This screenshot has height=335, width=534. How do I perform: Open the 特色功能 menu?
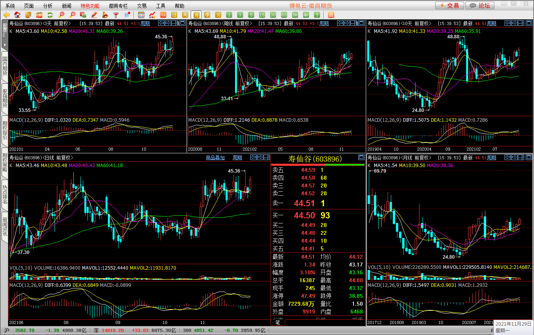point(90,6)
